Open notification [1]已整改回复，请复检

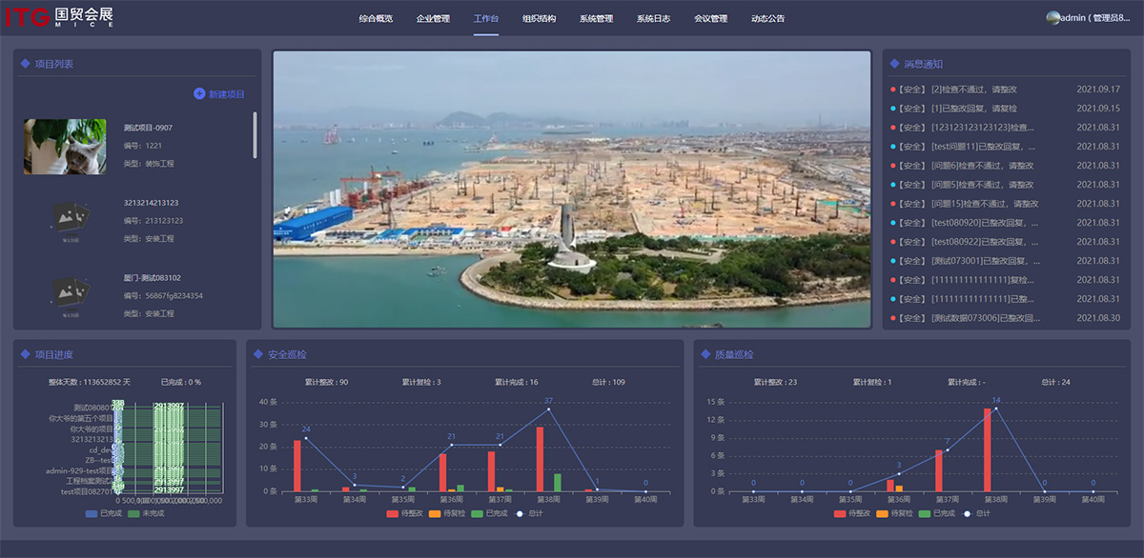tap(1005, 109)
